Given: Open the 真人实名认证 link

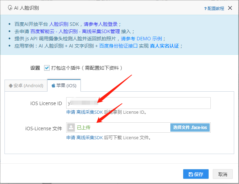Looking at the screenshot, I should [165, 46].
